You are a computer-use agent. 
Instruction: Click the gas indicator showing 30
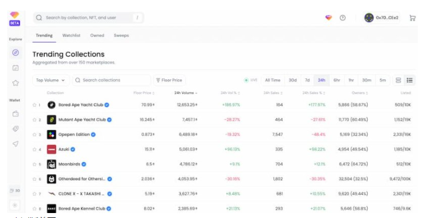(15, 190)
